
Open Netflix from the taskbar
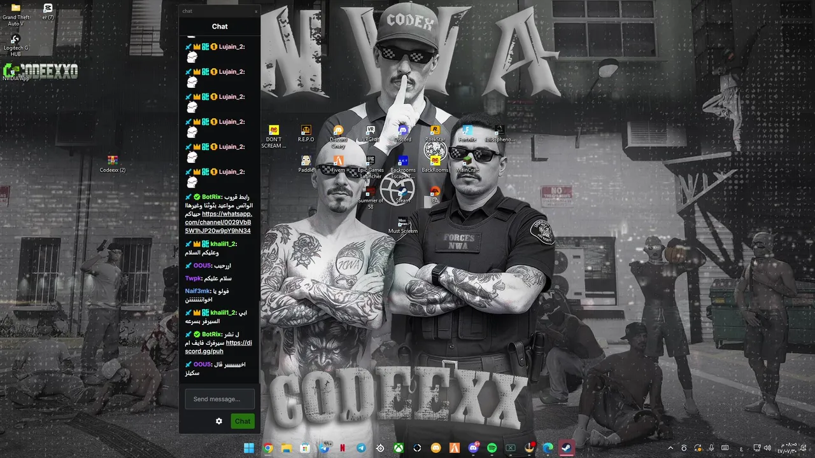click(x=343, y=448)
